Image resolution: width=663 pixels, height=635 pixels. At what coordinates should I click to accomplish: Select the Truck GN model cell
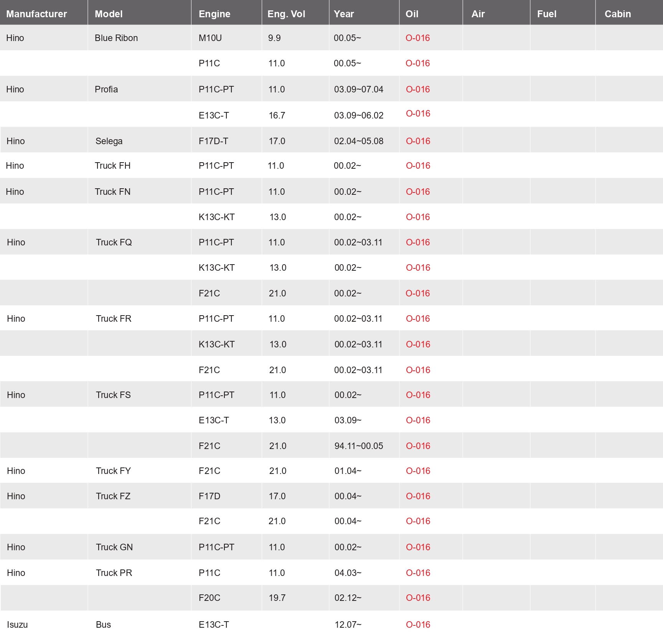tap(114, 547)
